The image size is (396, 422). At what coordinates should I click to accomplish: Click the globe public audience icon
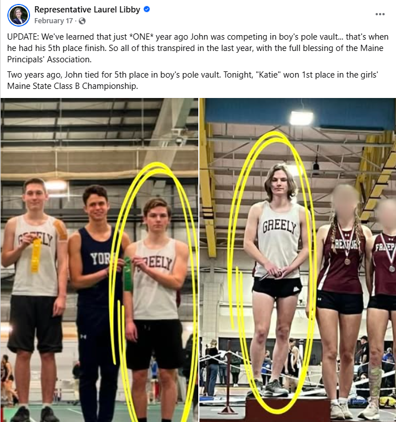(82, 21)
